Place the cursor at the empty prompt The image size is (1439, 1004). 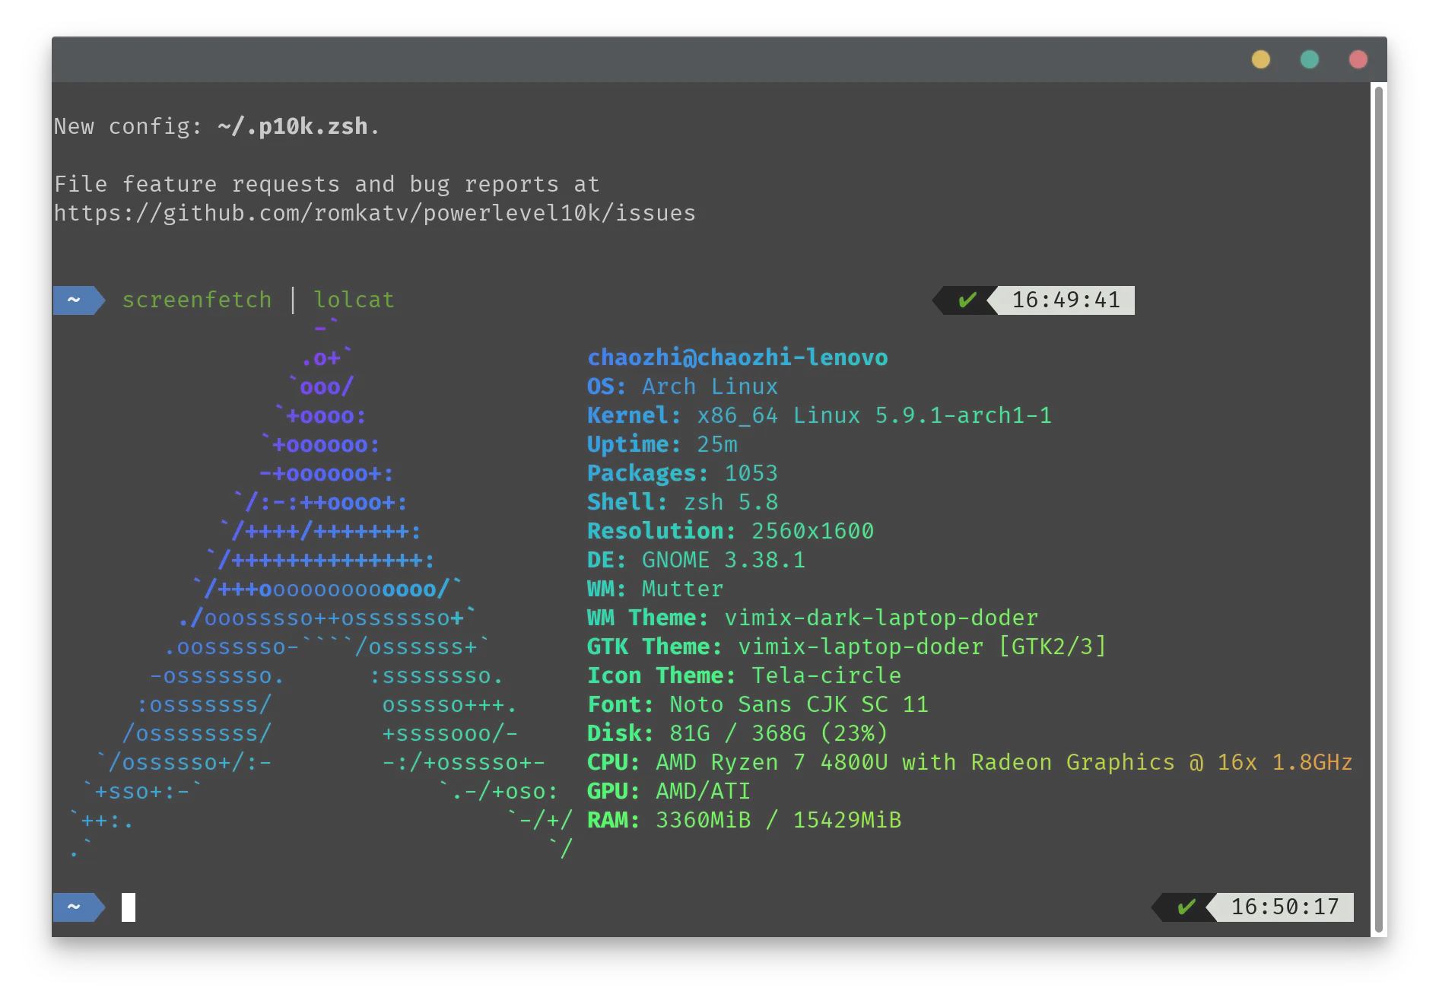point(129,907)
